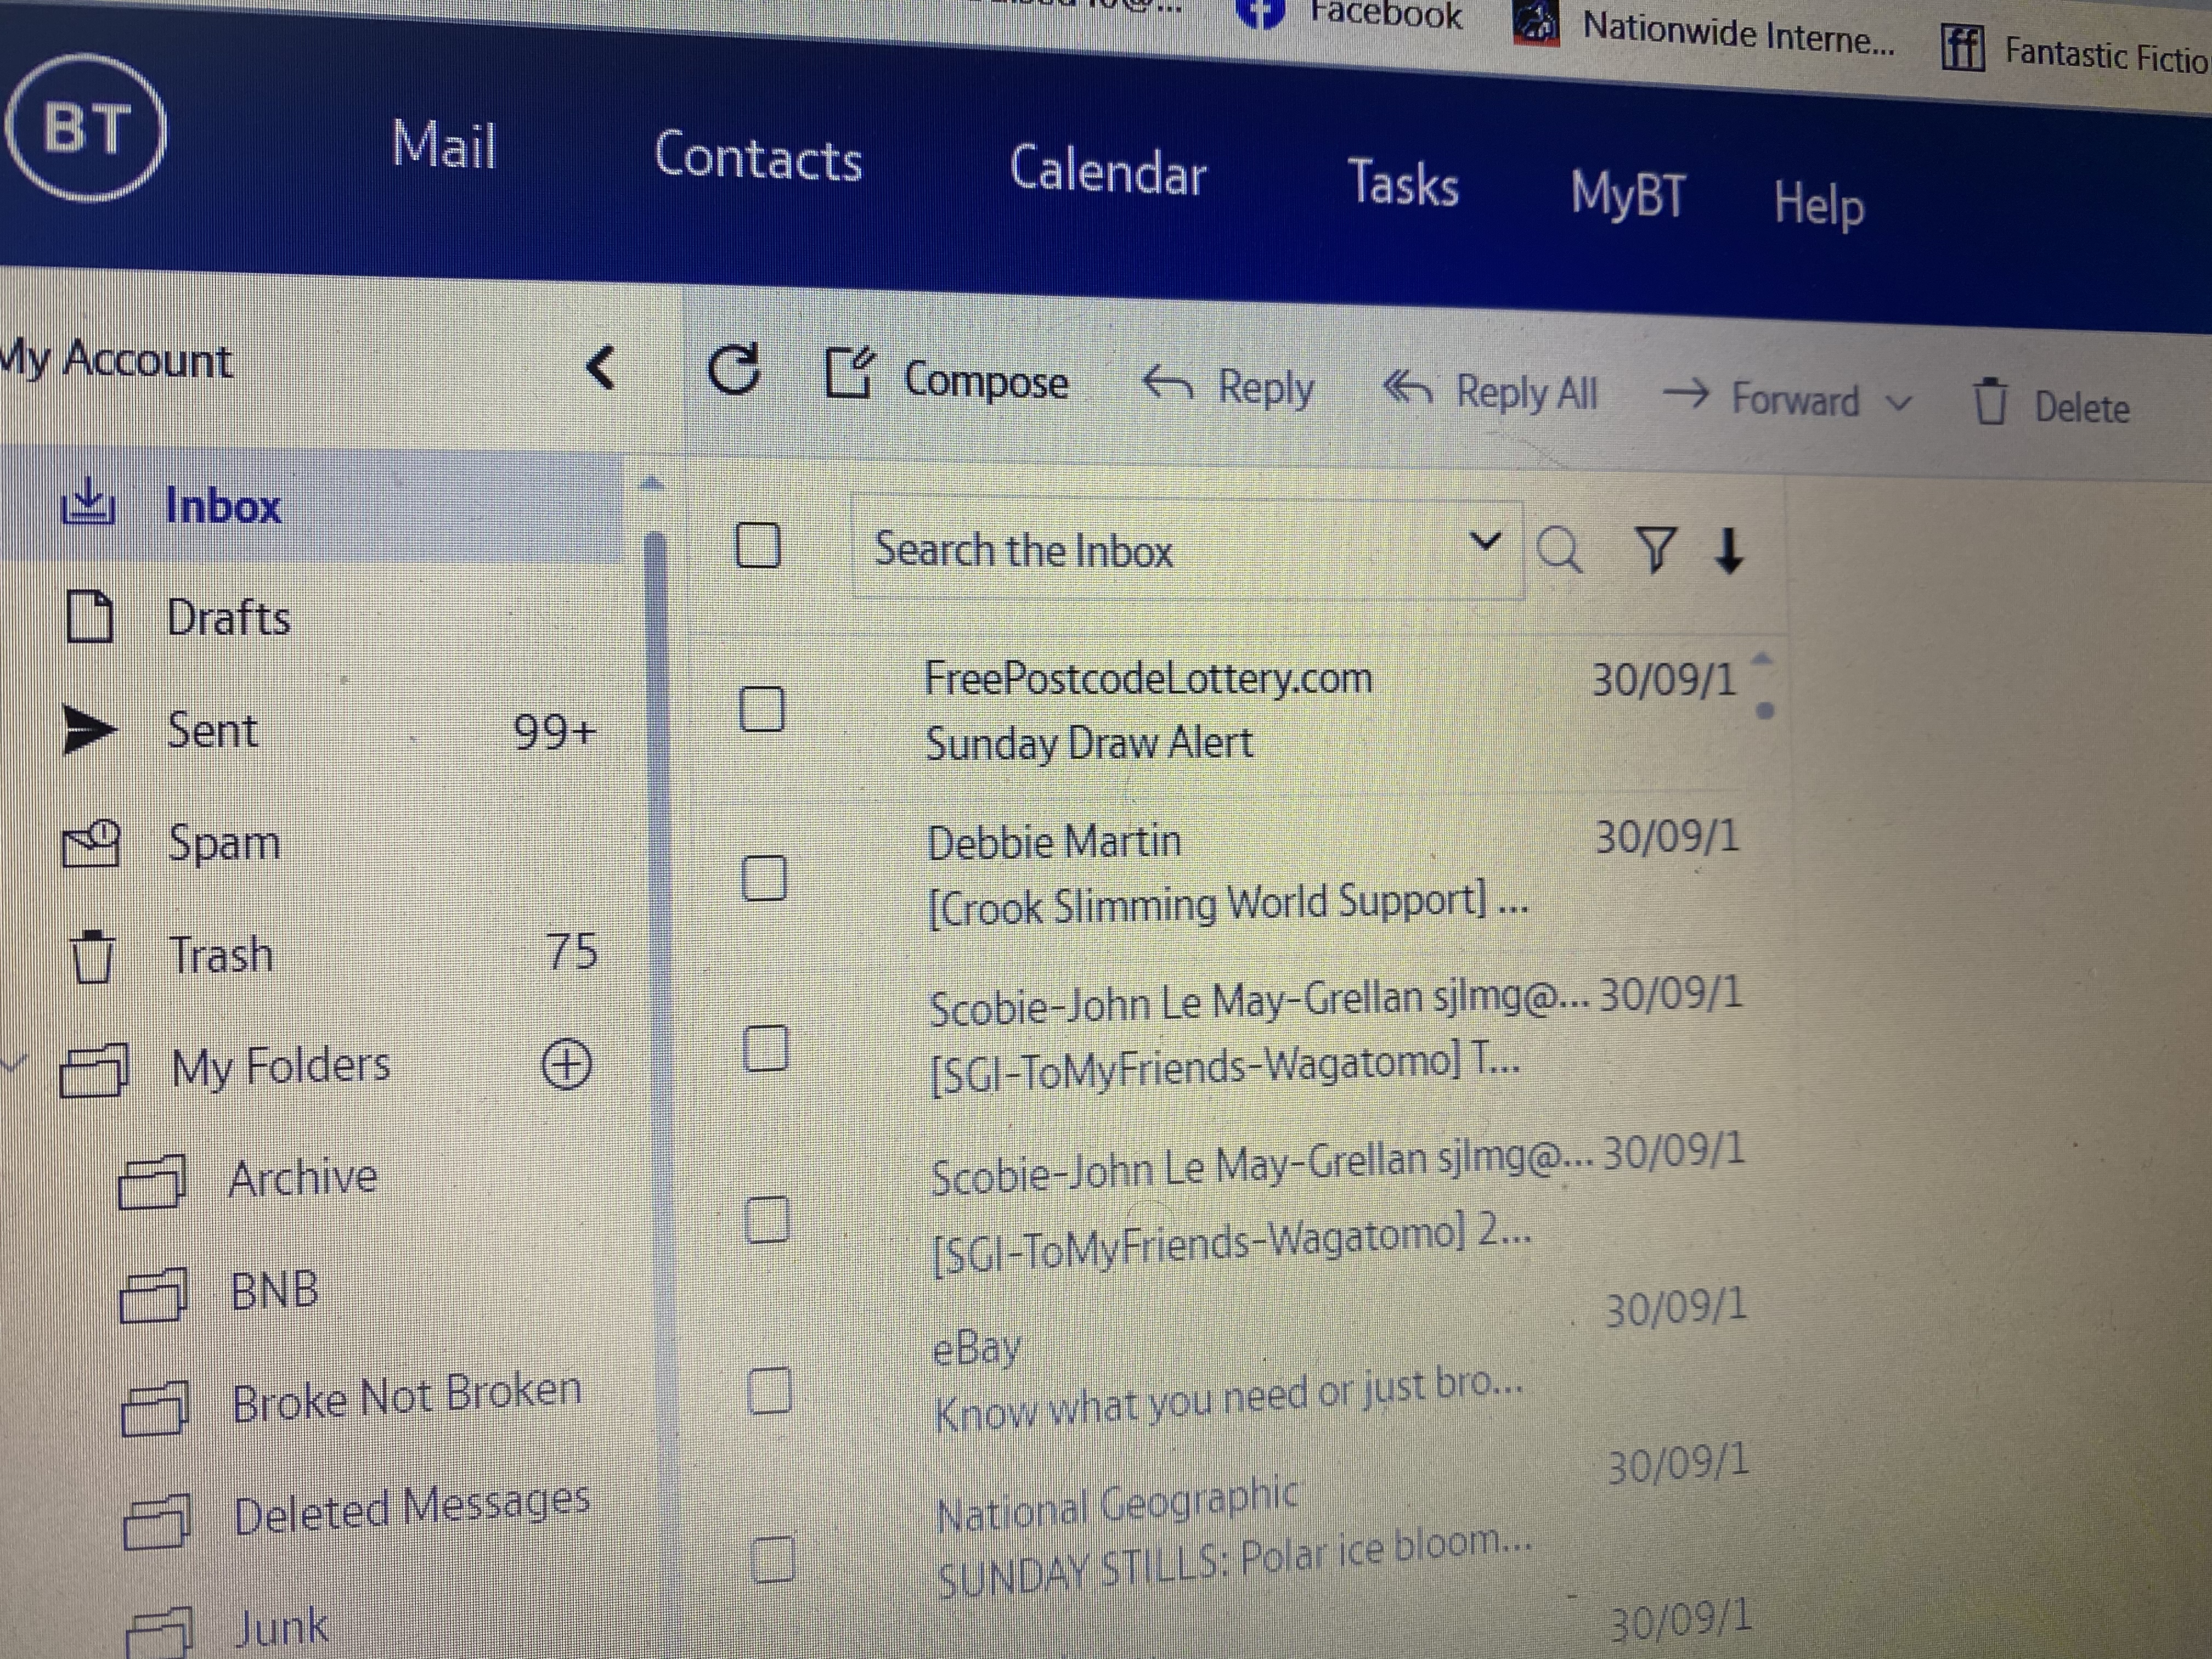
Task: Open the Crook Slimming World Support email
Action: pyautogui.click(x=1228, y=903)
